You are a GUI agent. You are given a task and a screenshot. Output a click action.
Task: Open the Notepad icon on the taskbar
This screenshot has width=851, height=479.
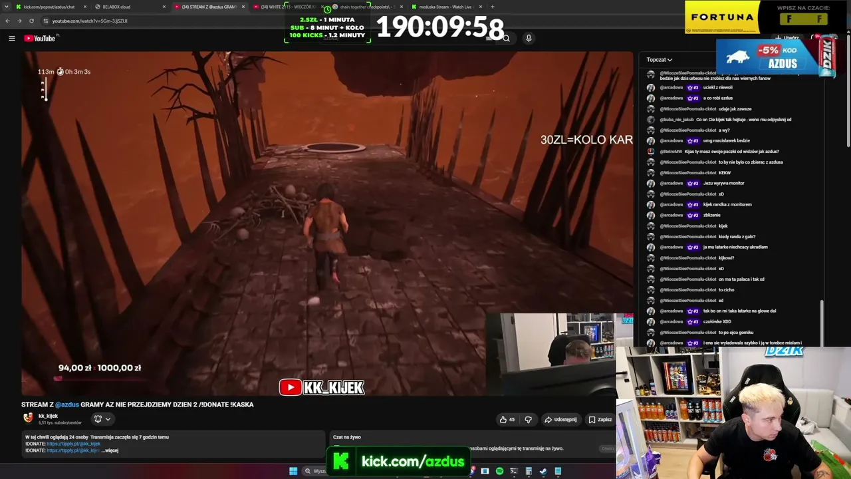pos(558,471)
